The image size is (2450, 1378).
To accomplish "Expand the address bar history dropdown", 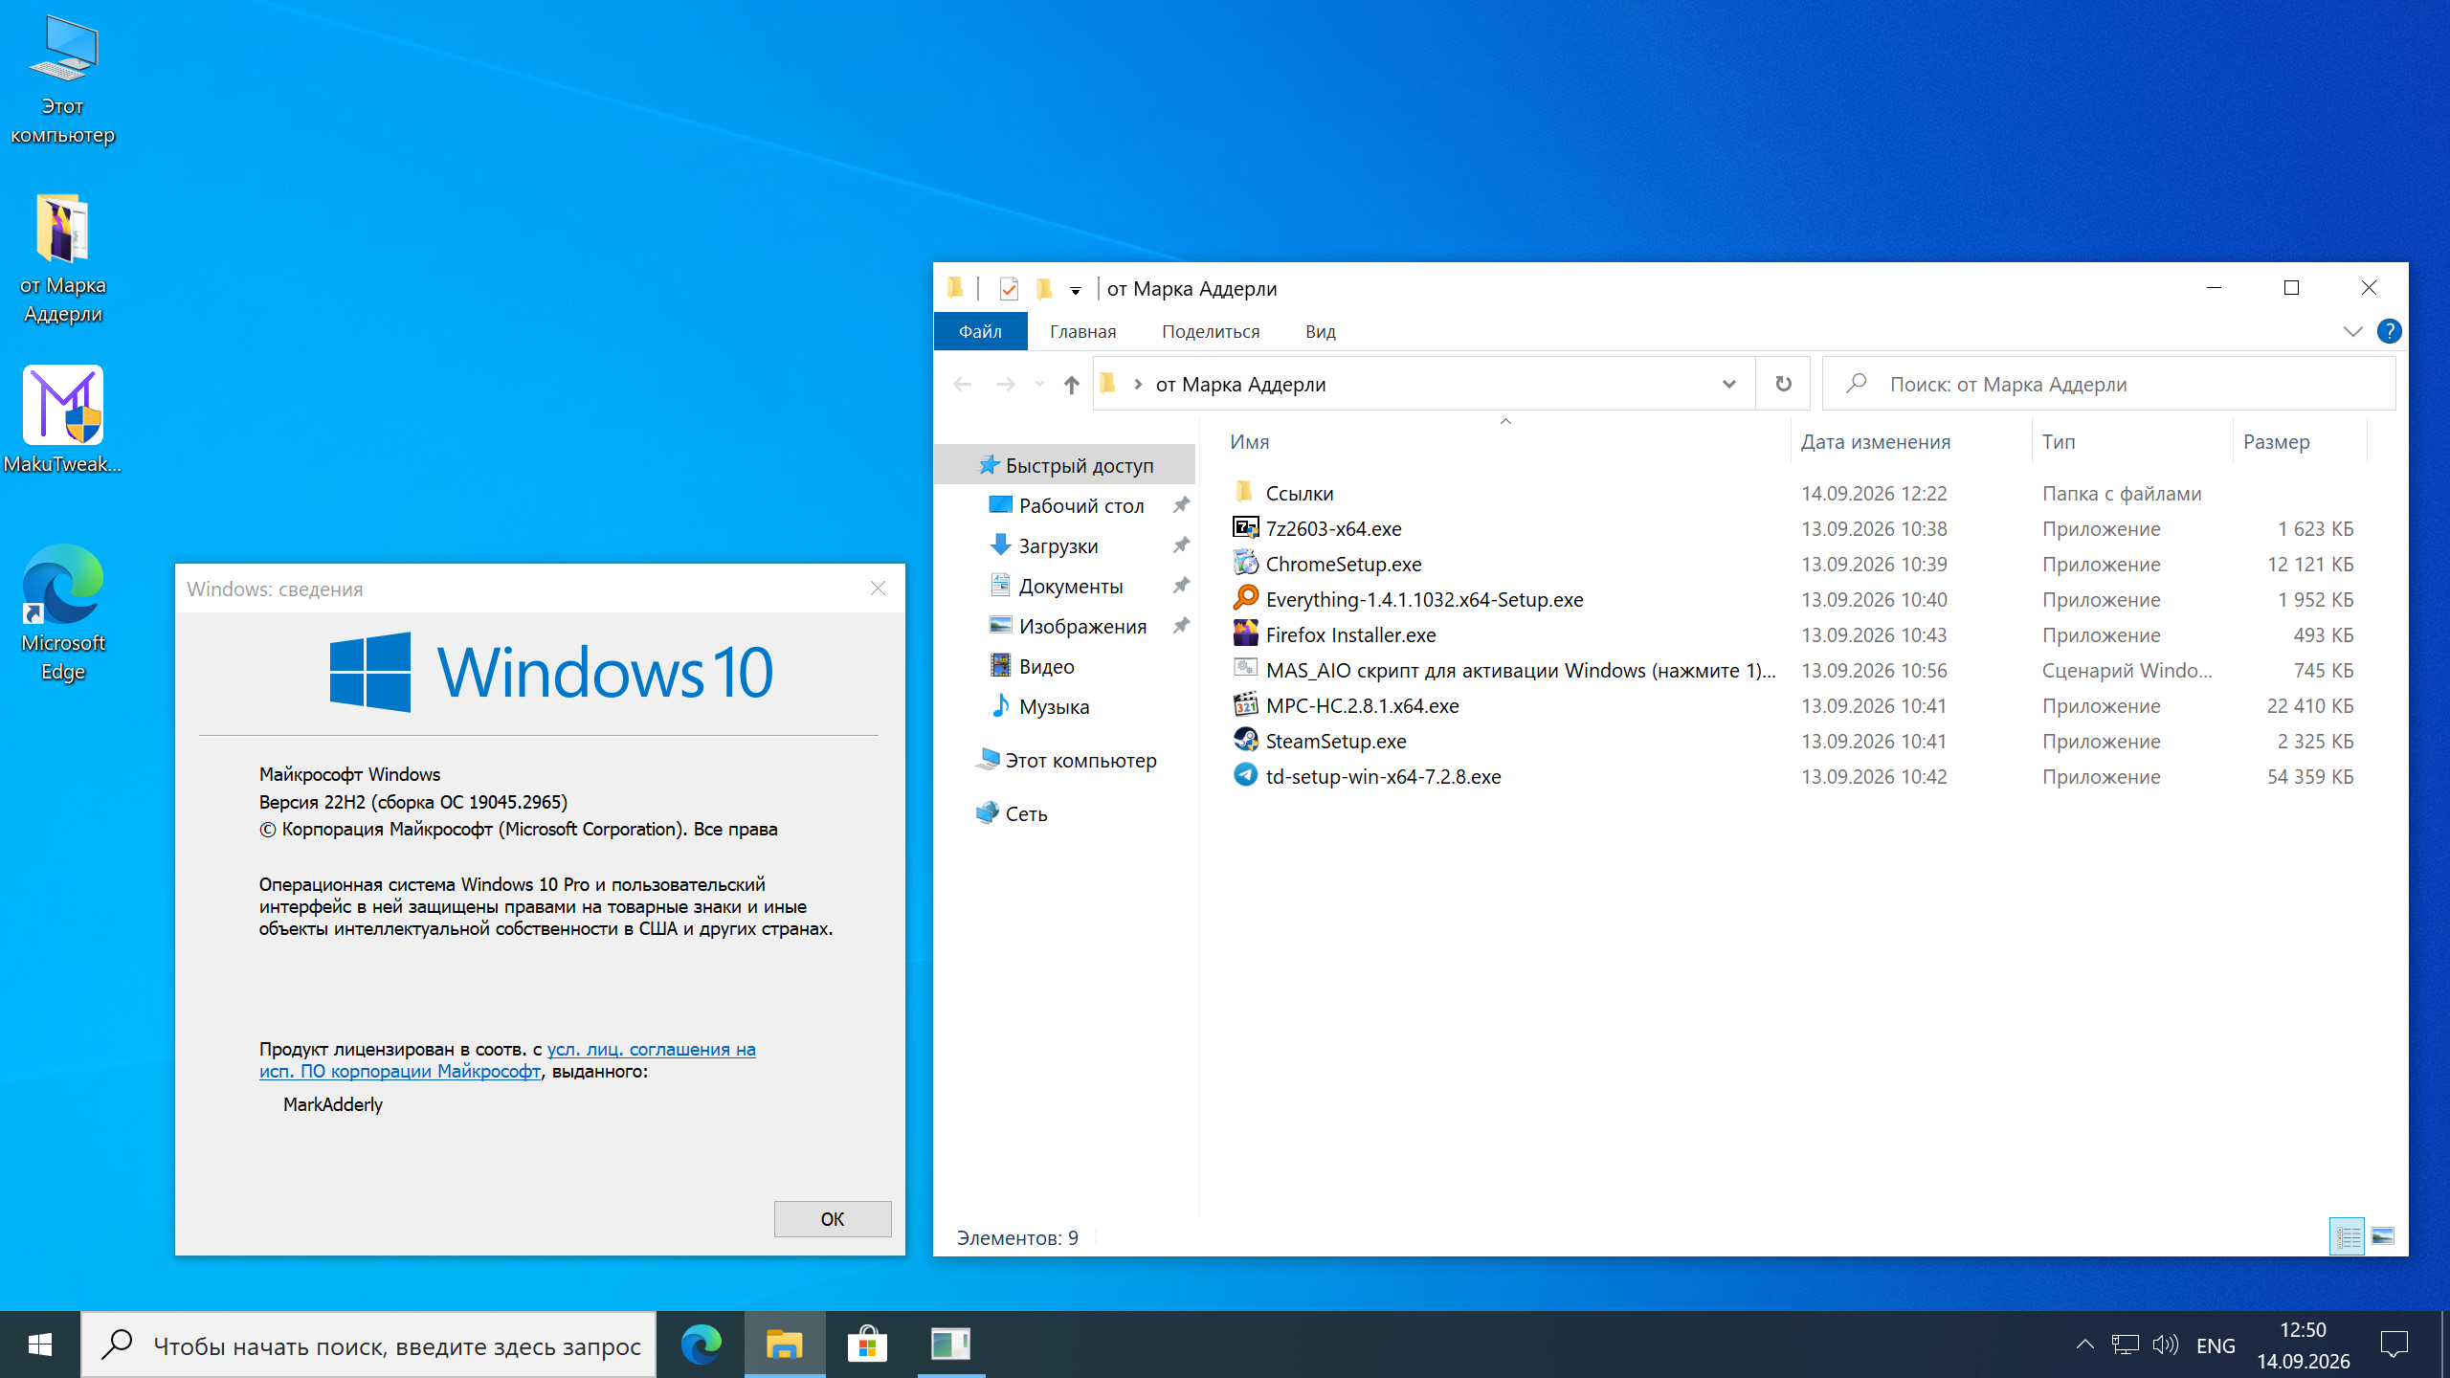I will point(1728,384).
